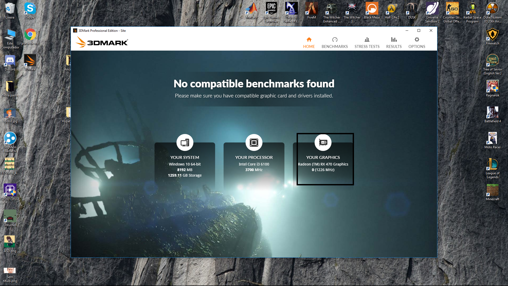Screen dimensions: 508x286
Task: Select the Este Computador icon
Action: [x=10, y=39]
